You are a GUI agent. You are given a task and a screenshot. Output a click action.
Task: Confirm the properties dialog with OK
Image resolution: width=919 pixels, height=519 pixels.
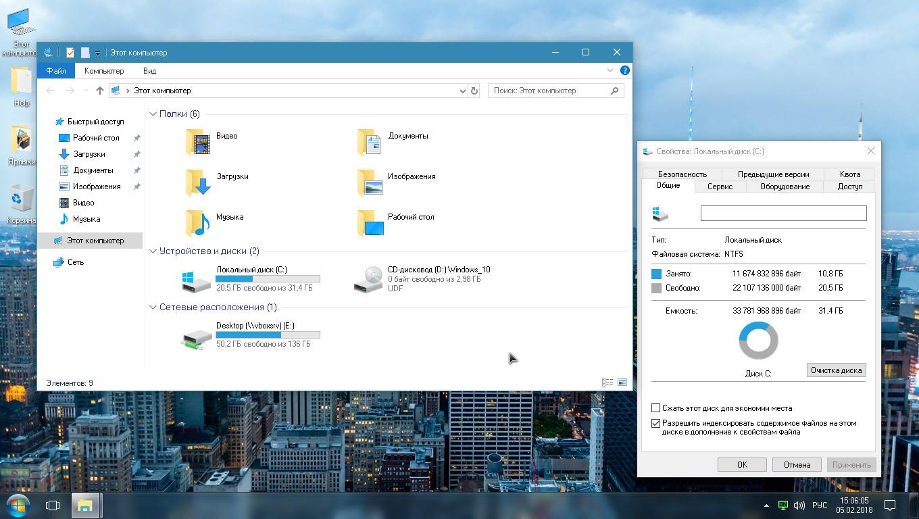coord(742,465)
